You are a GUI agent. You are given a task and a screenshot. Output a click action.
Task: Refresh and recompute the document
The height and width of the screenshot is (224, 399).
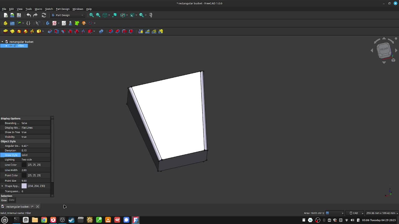(x=44, y=15)
